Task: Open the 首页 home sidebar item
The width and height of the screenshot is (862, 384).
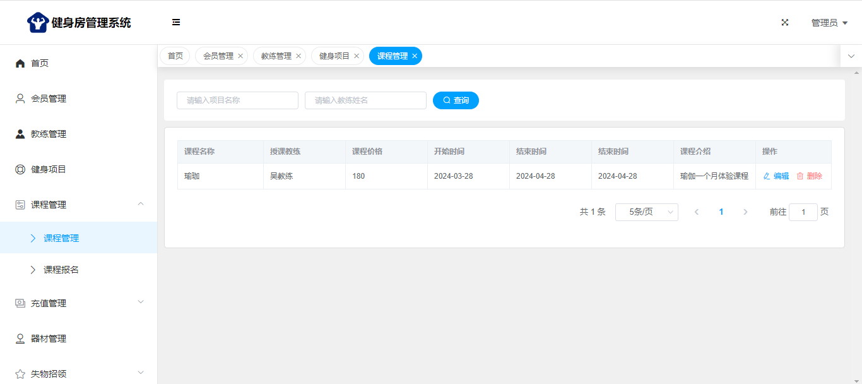Action: click(x=40, y=63)
